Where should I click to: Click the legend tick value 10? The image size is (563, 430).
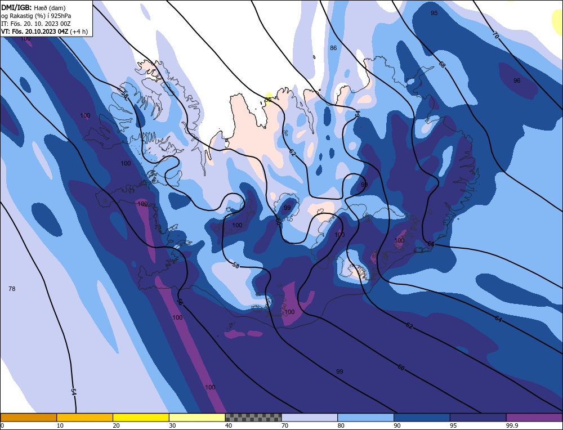(x=60, y=425)
